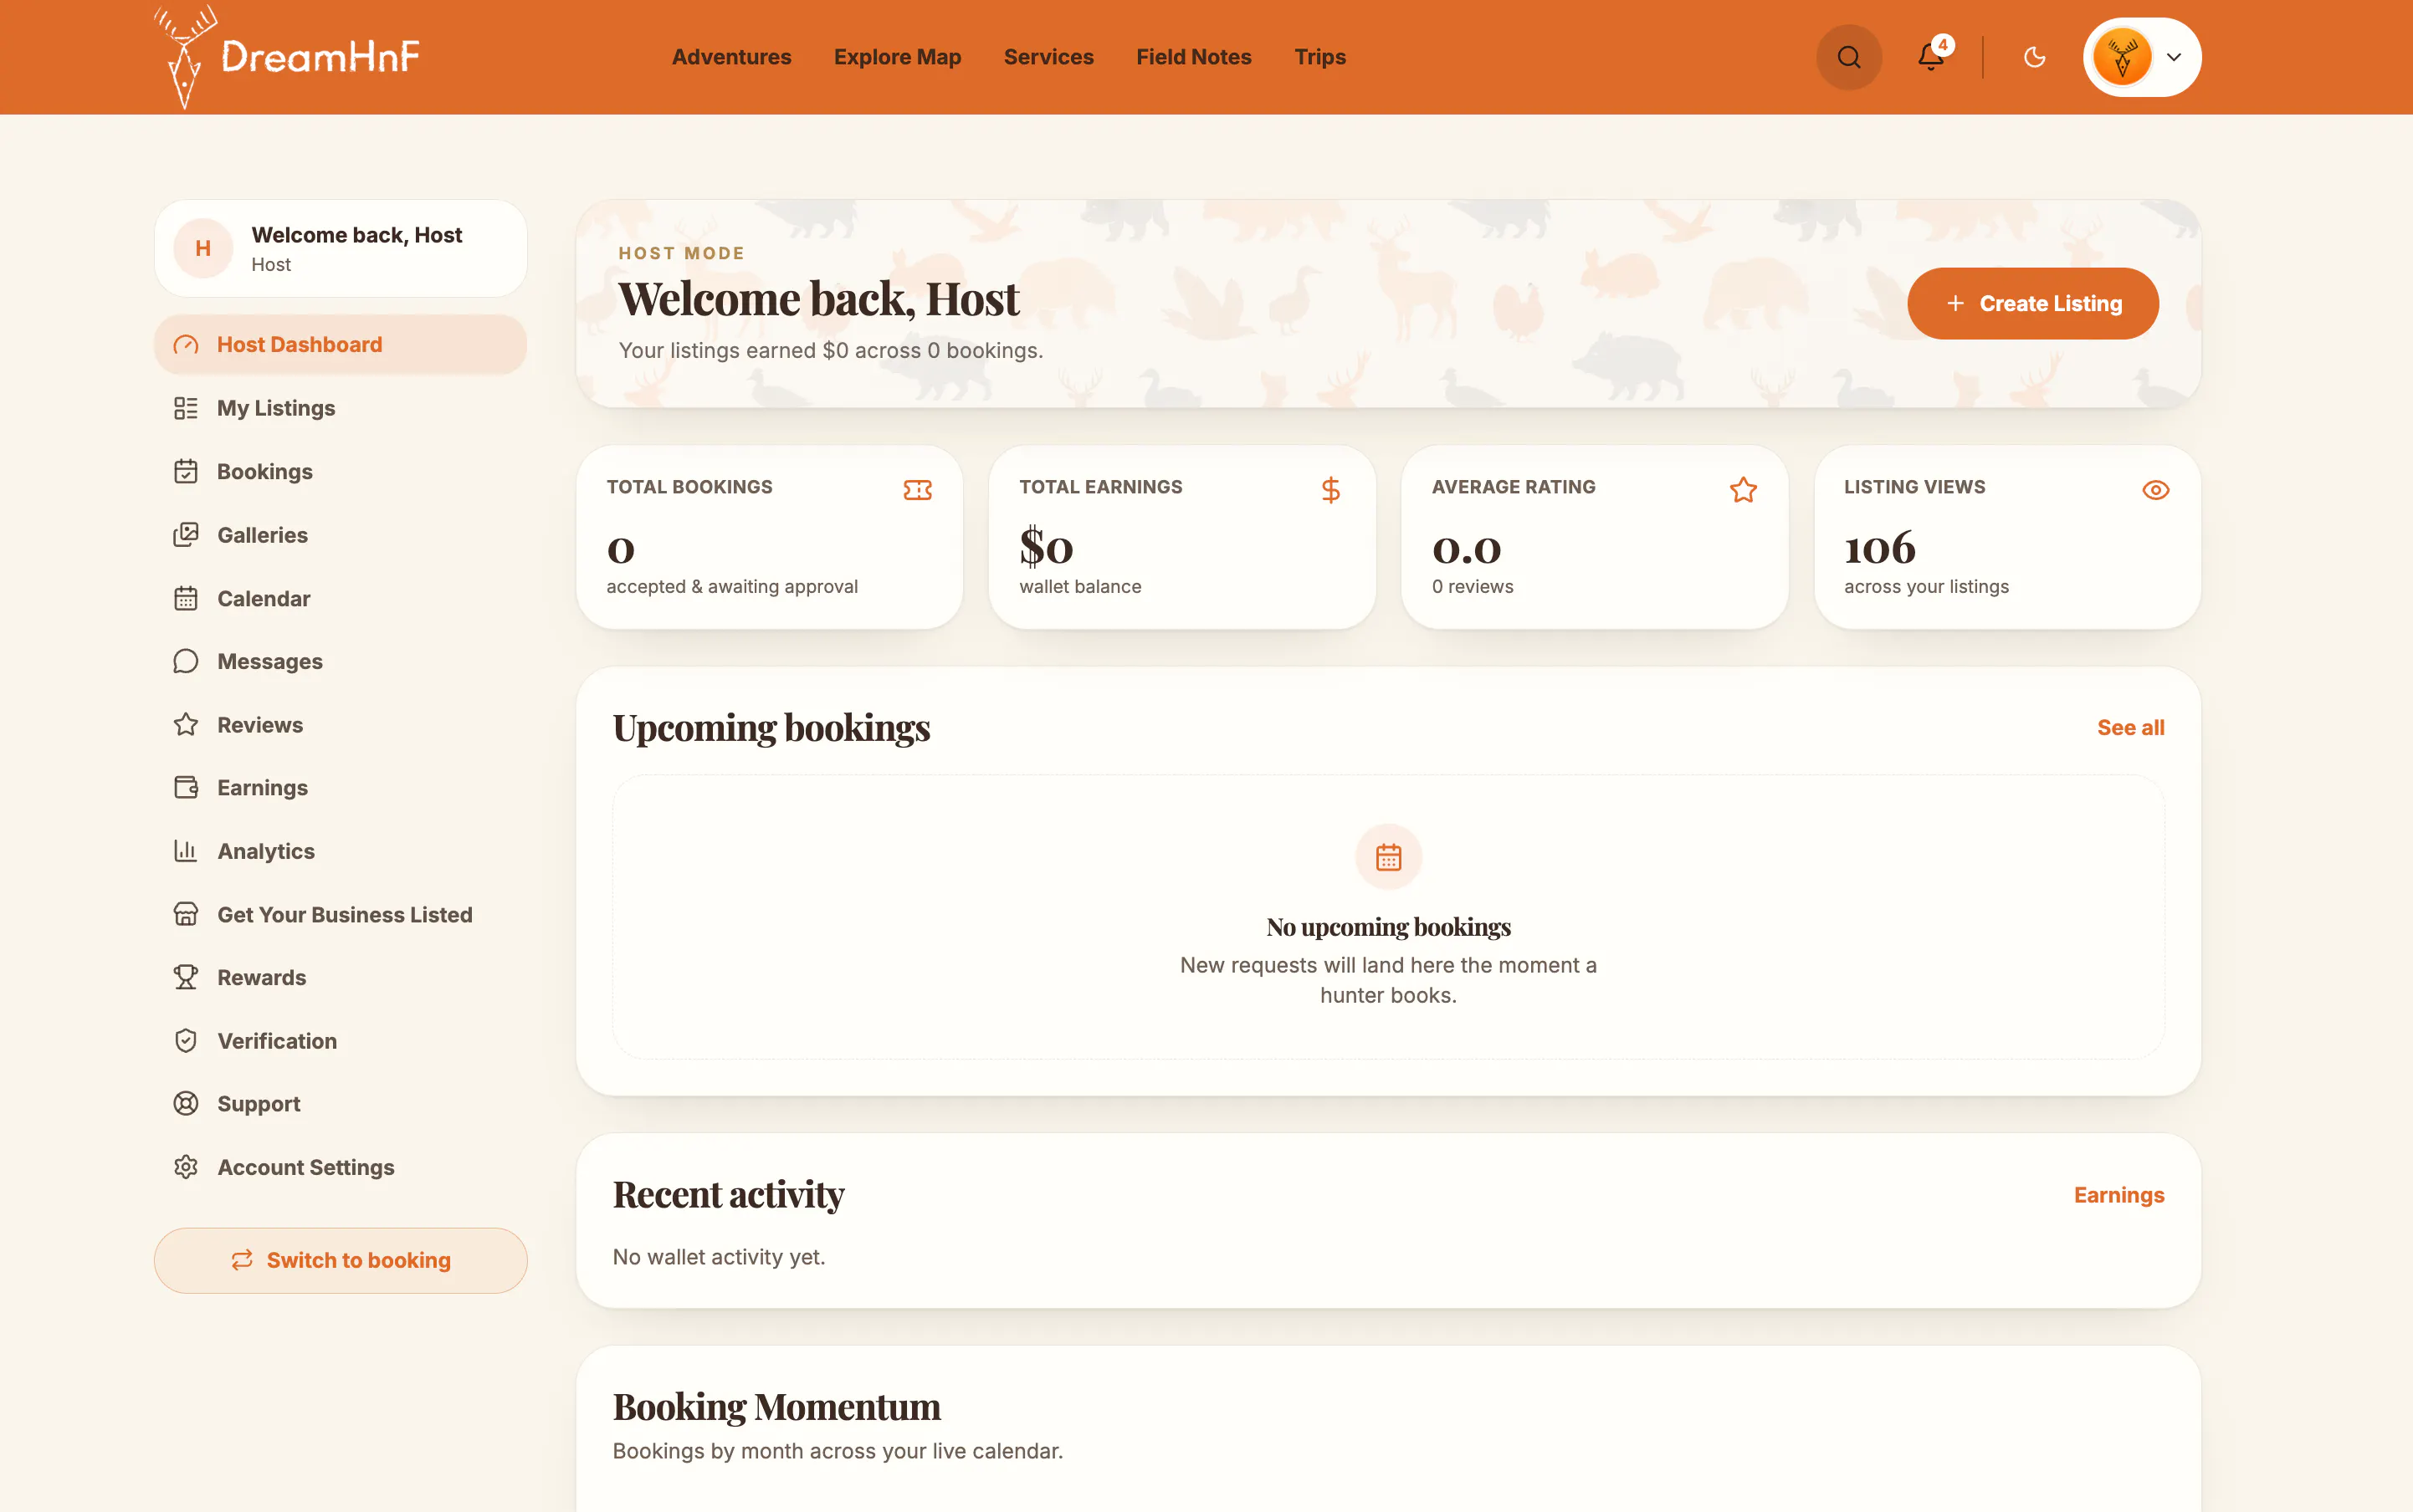The image size is (2413, 1512).
Task: Open the search icon in header
Action: point(1847,57)
